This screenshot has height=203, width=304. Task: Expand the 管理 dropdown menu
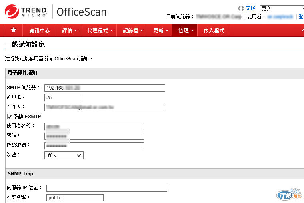(x=186, y=30)
